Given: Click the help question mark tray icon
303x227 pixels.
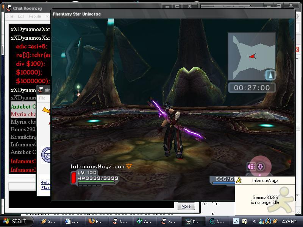Looking at the screenshot, I should [x=244, y=221].
